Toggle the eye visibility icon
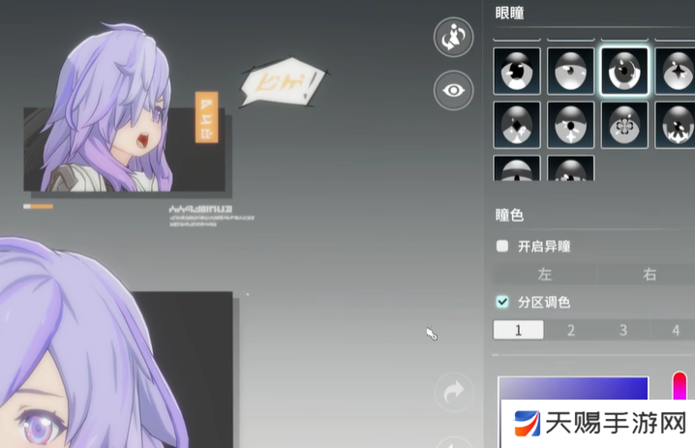The height and width of the screenshot is (448, 695). tap(453, 90)
